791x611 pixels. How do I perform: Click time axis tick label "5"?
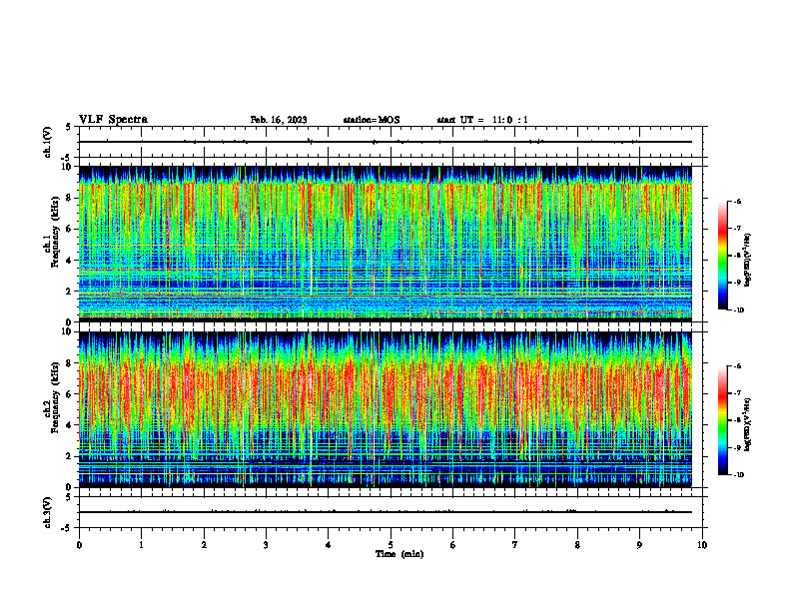[391, 545]
